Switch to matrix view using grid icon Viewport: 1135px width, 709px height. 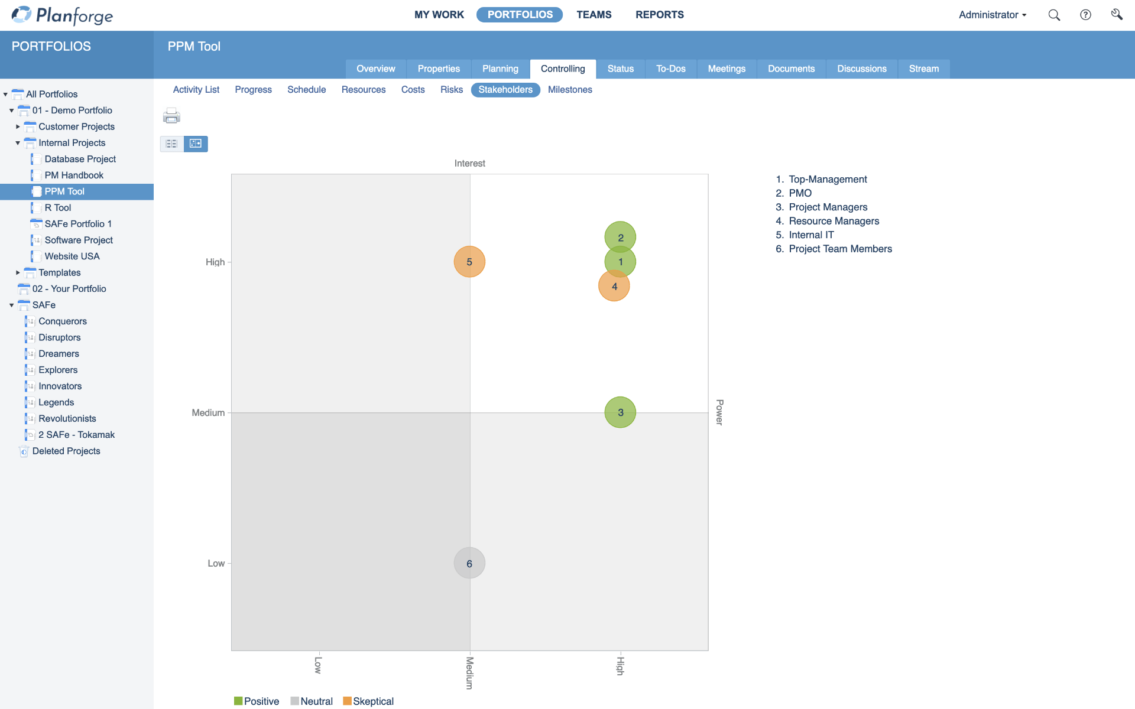click(195, 144)
